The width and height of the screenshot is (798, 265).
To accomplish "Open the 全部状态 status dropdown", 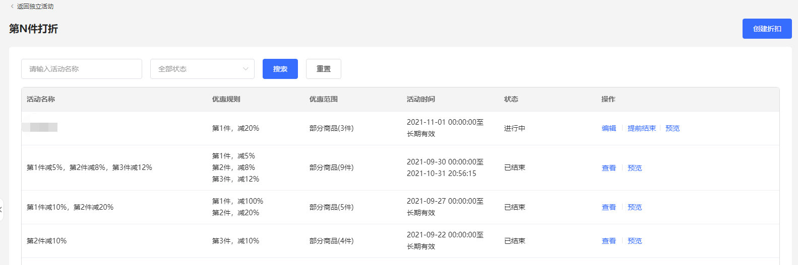I will pyautogui.click(x=202, y=69).
